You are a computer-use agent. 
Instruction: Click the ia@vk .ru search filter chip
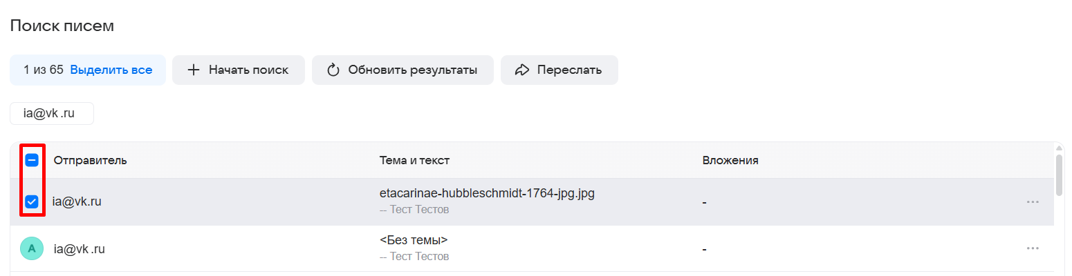[x=52, y=114]
